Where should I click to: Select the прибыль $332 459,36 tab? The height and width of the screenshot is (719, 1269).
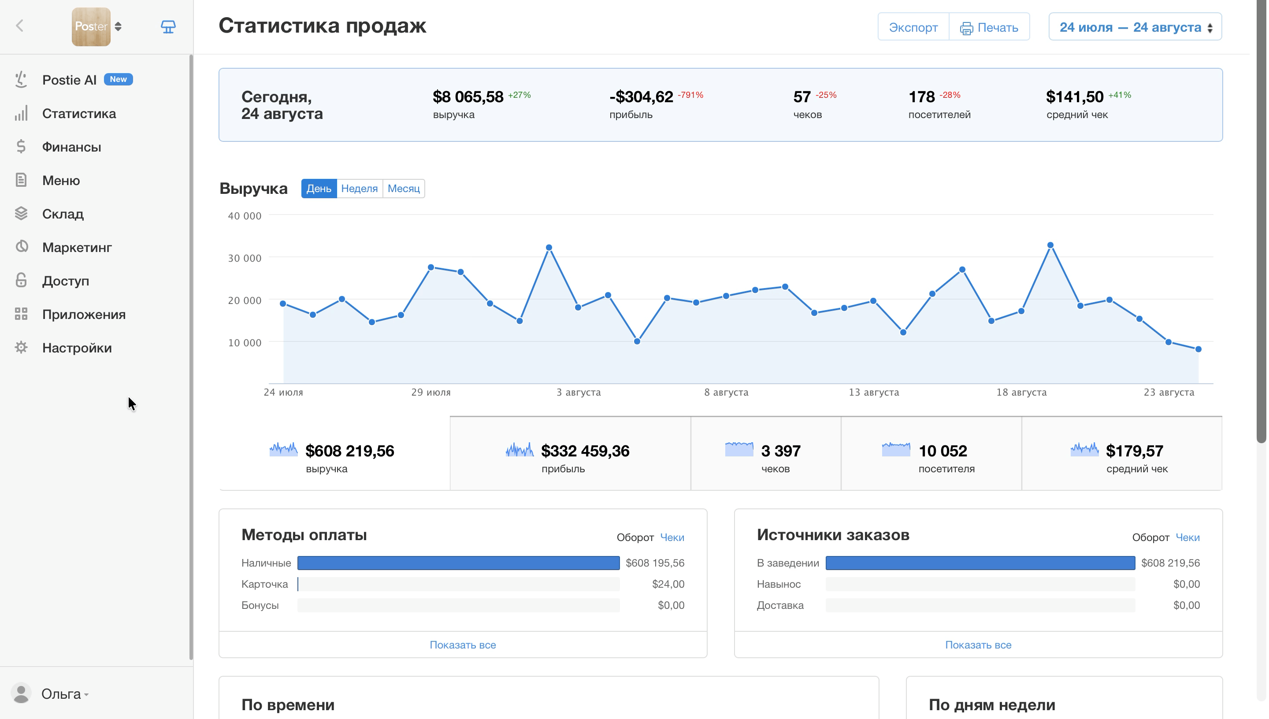[570, 453]
